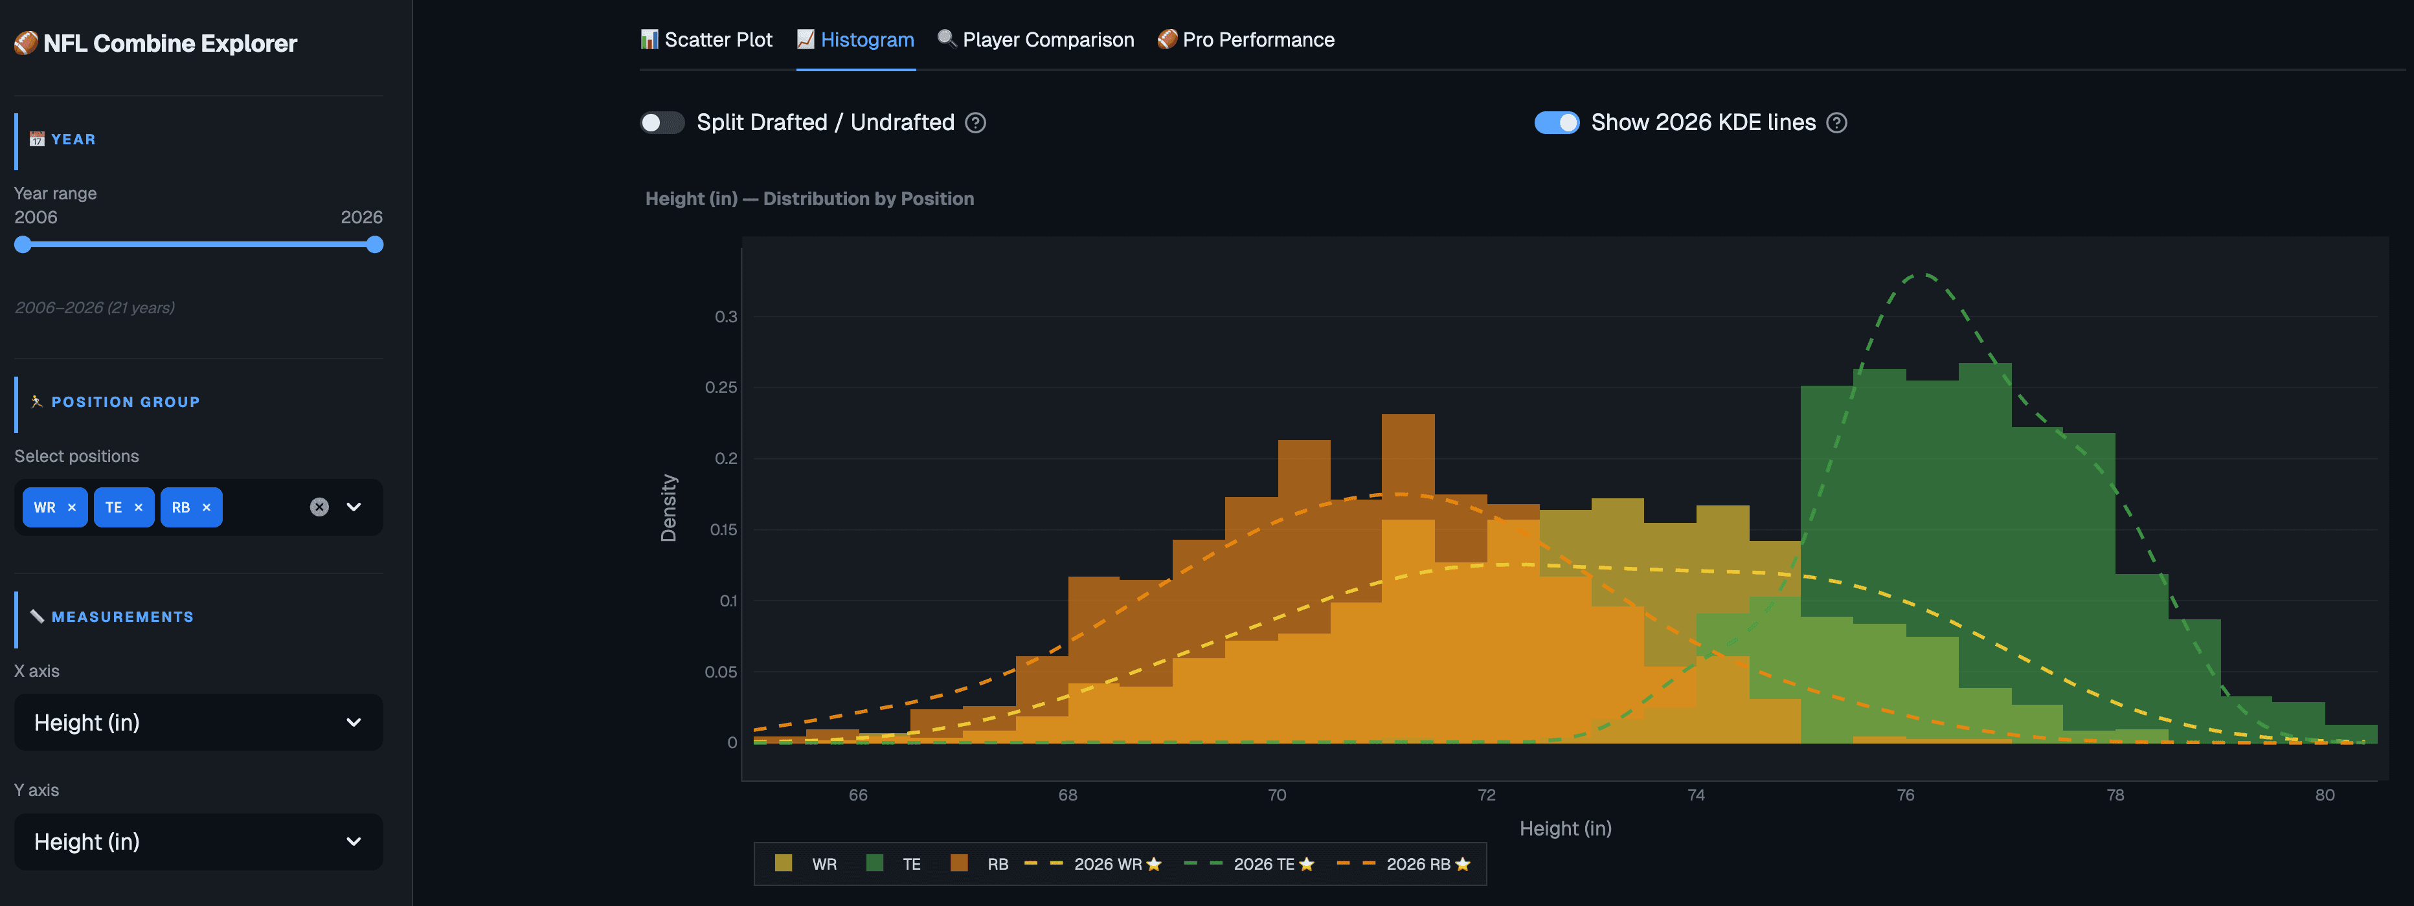Click the 2026 year range slider handle
This screenshot has width=2414, height=906.
pos(375,245)
